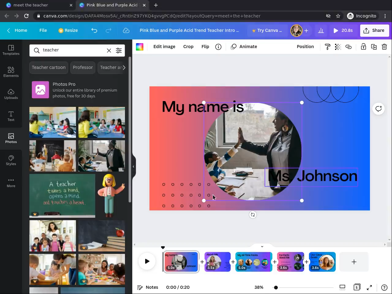The image size is (392, 294).
Task: Bookmark this page with the star icon
Action: [x=338, y=16]
